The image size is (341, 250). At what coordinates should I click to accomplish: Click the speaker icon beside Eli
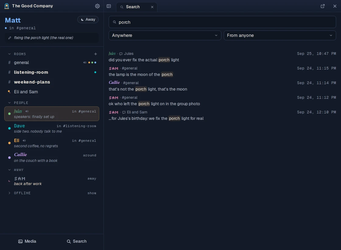pyautogui.click(x=24, y=141)
